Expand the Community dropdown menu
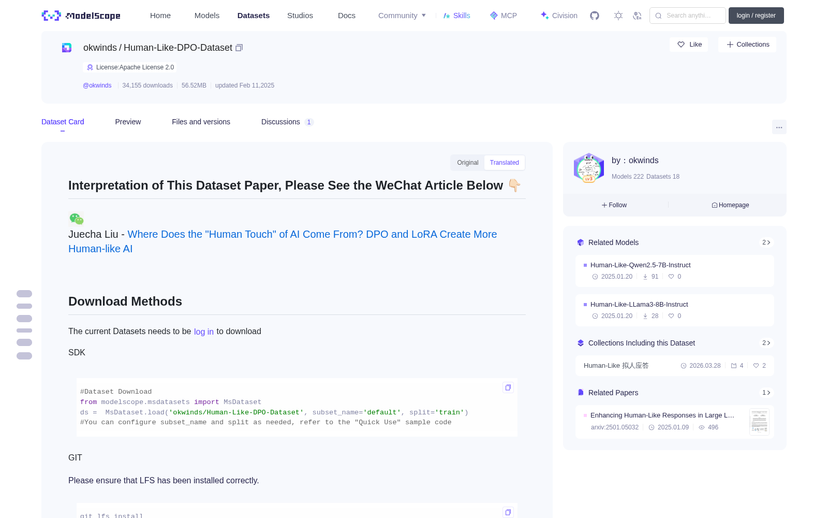Image resolution: width=828 pixels, height=518 pixels. tap(402, 16)
